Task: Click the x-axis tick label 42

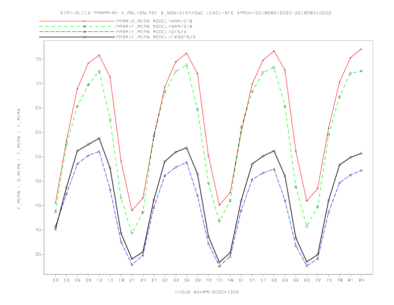Action: [x=208, y=280]
